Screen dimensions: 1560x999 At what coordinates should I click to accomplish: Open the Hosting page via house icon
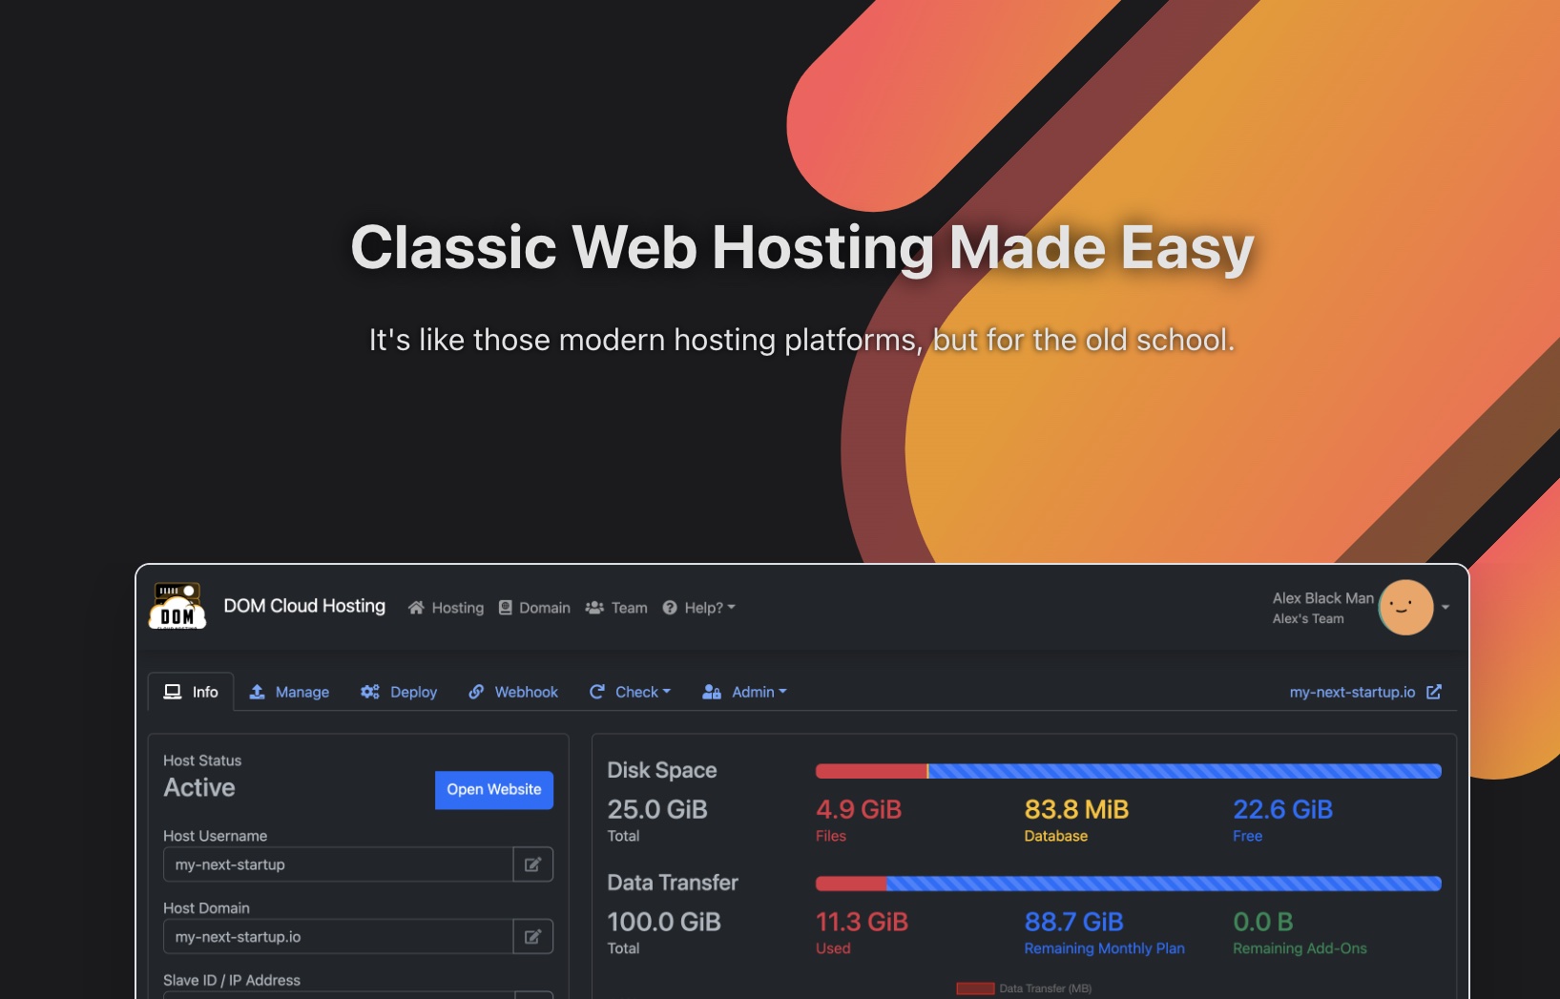tap(446, 608)
